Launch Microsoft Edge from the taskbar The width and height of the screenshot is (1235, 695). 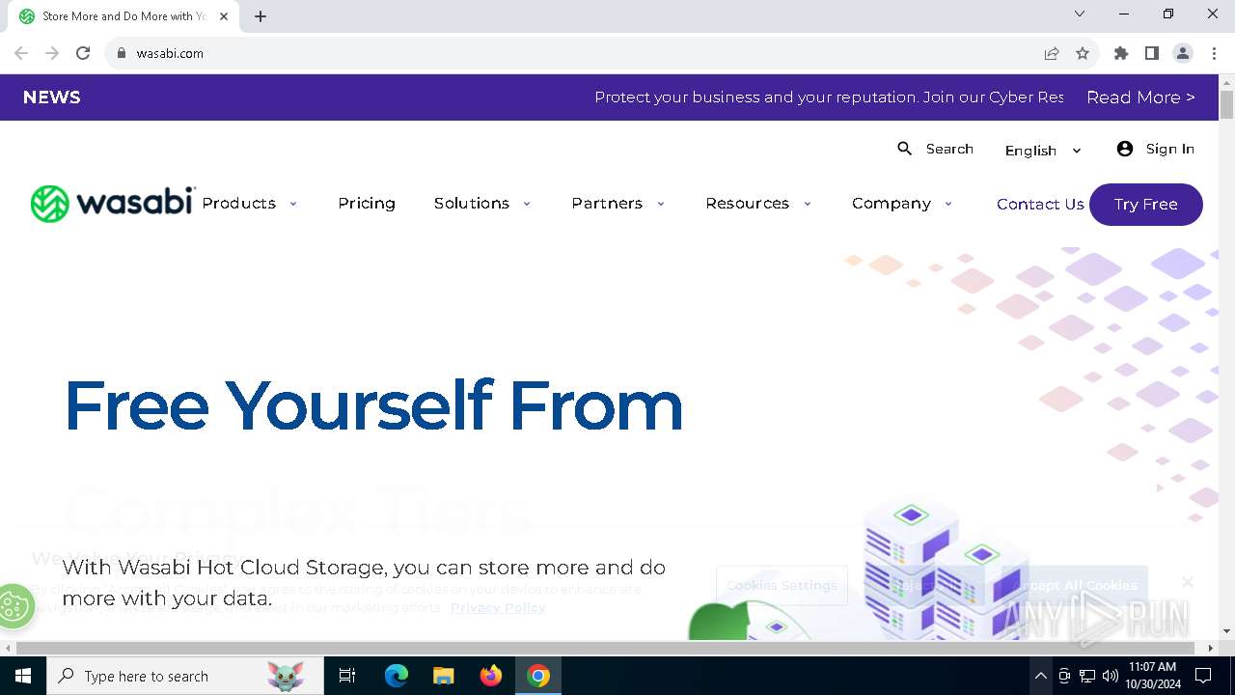point(397,676)
